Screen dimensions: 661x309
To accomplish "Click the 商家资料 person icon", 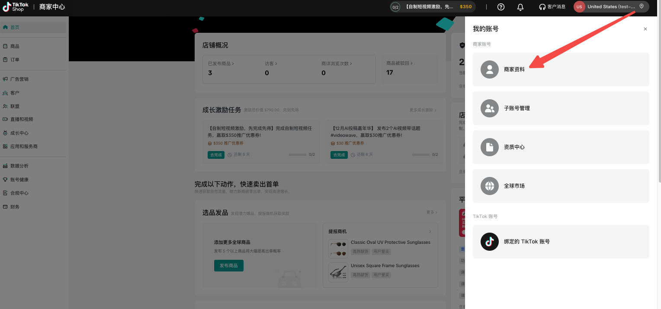I will click(490, 69).
